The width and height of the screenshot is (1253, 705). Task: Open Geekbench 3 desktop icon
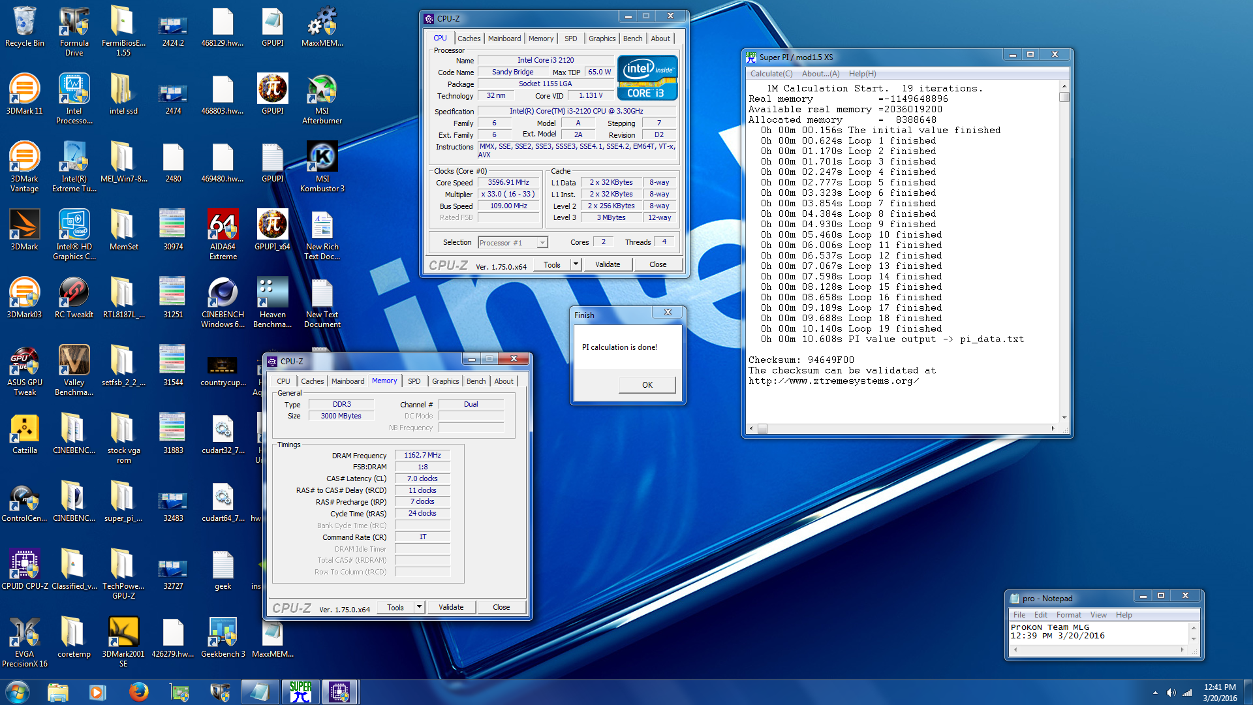point(223,637)
